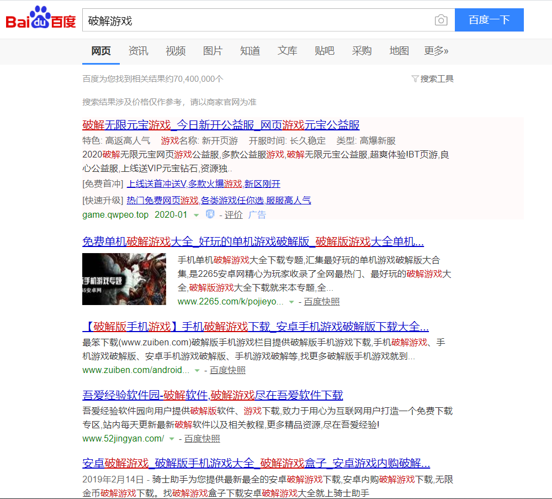Open the 地图 tab
552x499 pixels.
click(x=399, y=51)
